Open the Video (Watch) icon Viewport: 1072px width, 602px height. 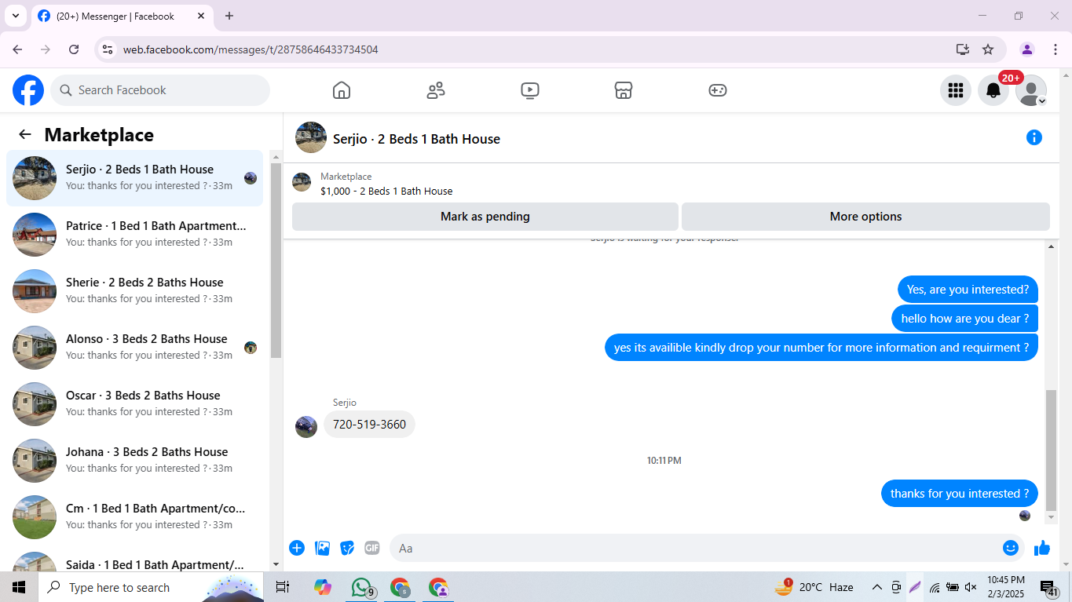click(530, 90)
